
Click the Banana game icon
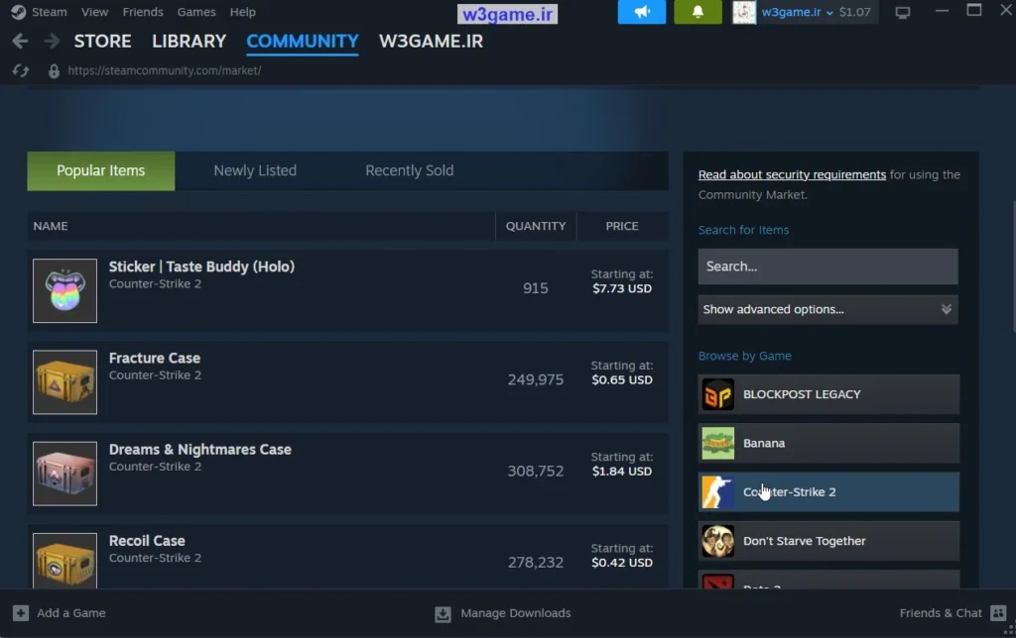pyautogui.click(x=718, y=443)
